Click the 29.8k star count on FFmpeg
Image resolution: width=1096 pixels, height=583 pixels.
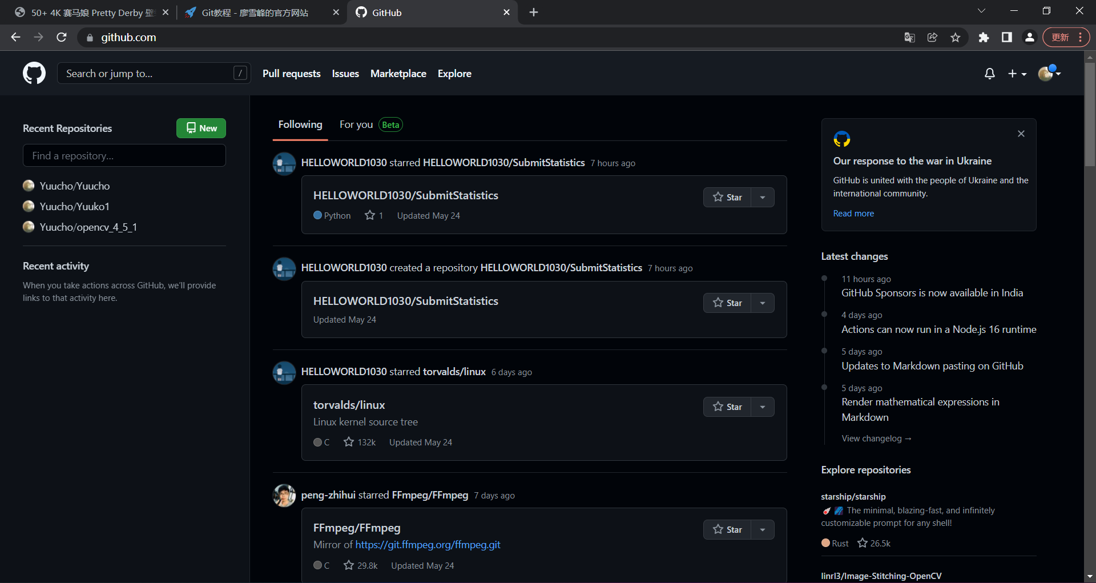361,565
